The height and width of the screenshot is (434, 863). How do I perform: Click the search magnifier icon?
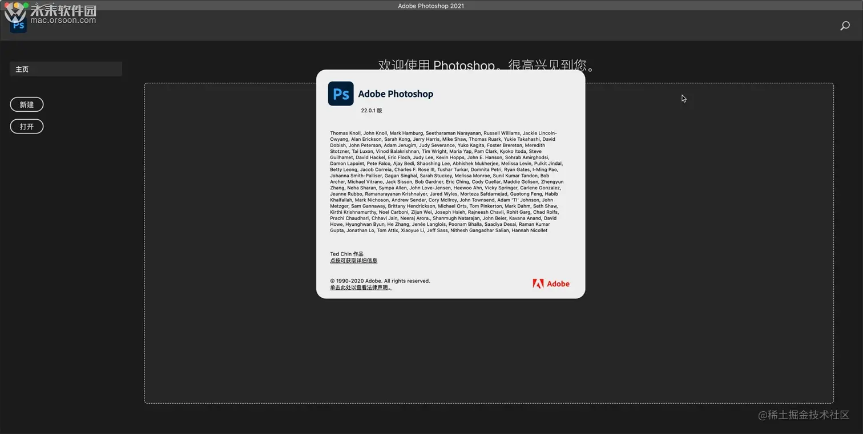click(845, 26)
